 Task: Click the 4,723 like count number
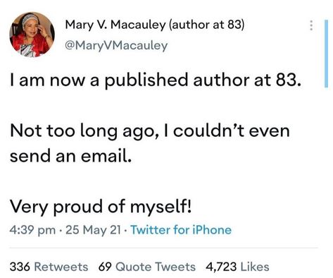(x=221, y=267)
